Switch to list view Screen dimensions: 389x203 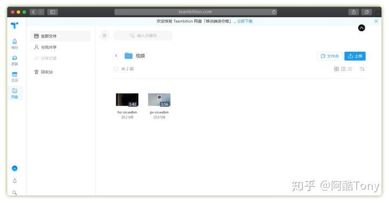[x=350, y=69]
